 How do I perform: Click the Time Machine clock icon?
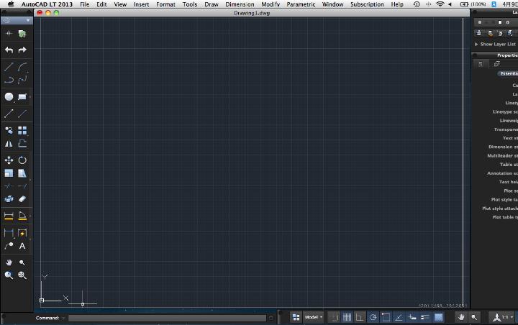point(417,4)
